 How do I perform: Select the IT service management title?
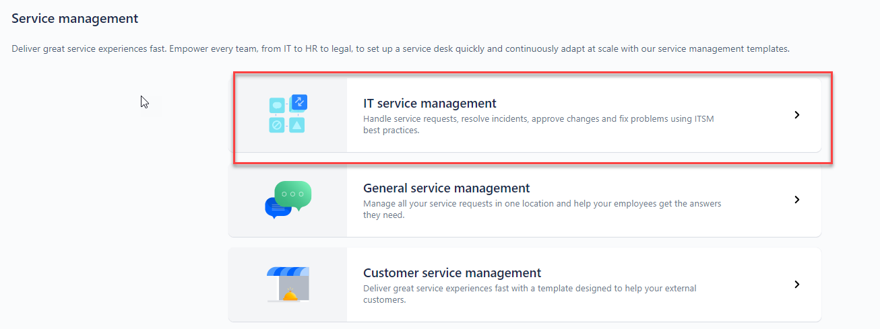pos(429,104)
